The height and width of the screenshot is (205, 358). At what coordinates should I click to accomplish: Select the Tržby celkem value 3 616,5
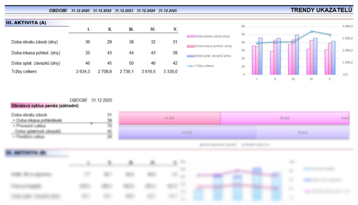[148, 72]
